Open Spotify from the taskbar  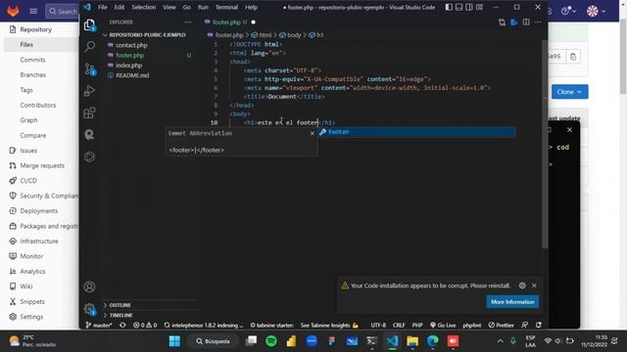pyautogui.click(x=271, y=341)
